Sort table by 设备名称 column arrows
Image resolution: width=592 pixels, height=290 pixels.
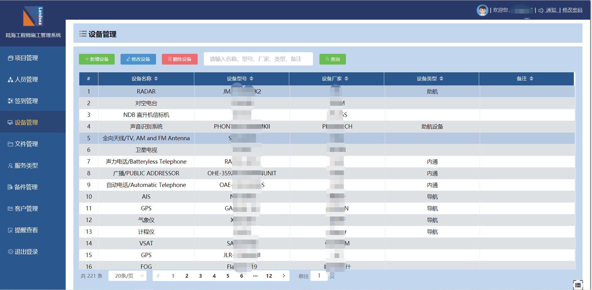pos(156,79)
